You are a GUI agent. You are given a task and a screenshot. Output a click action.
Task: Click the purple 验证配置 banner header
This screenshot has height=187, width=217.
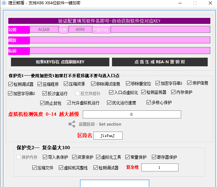point(109,21)
